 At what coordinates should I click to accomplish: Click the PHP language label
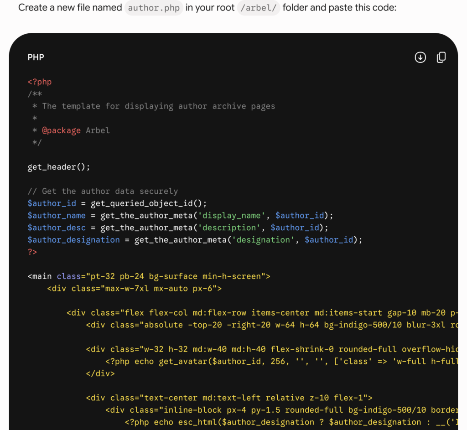point(36,57)
